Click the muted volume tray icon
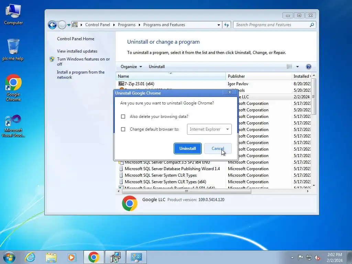This screenshot has width=352, height=264. point(317,257)
